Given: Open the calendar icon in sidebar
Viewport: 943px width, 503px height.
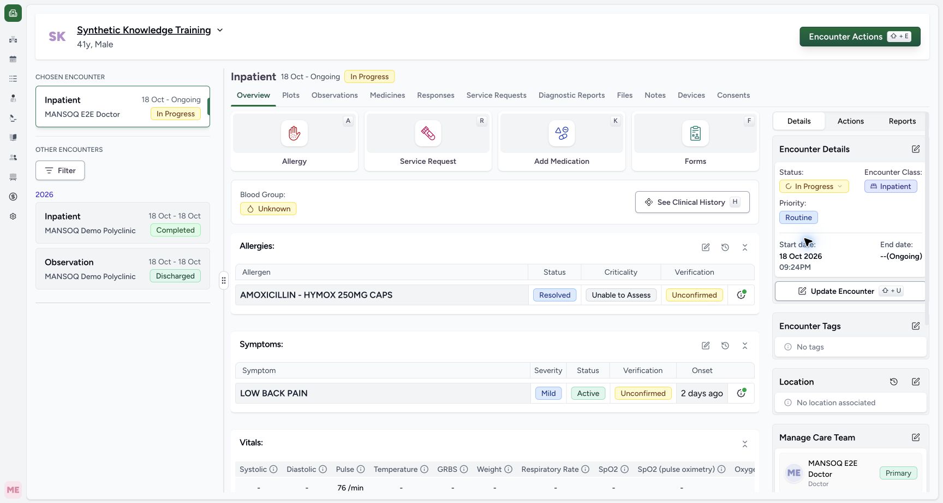Looking at the screenshot, I should click(13, 59).
